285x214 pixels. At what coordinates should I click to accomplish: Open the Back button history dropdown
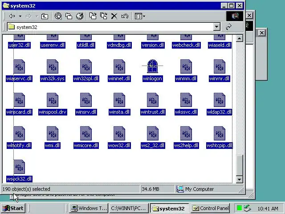(x=20, y=16)
